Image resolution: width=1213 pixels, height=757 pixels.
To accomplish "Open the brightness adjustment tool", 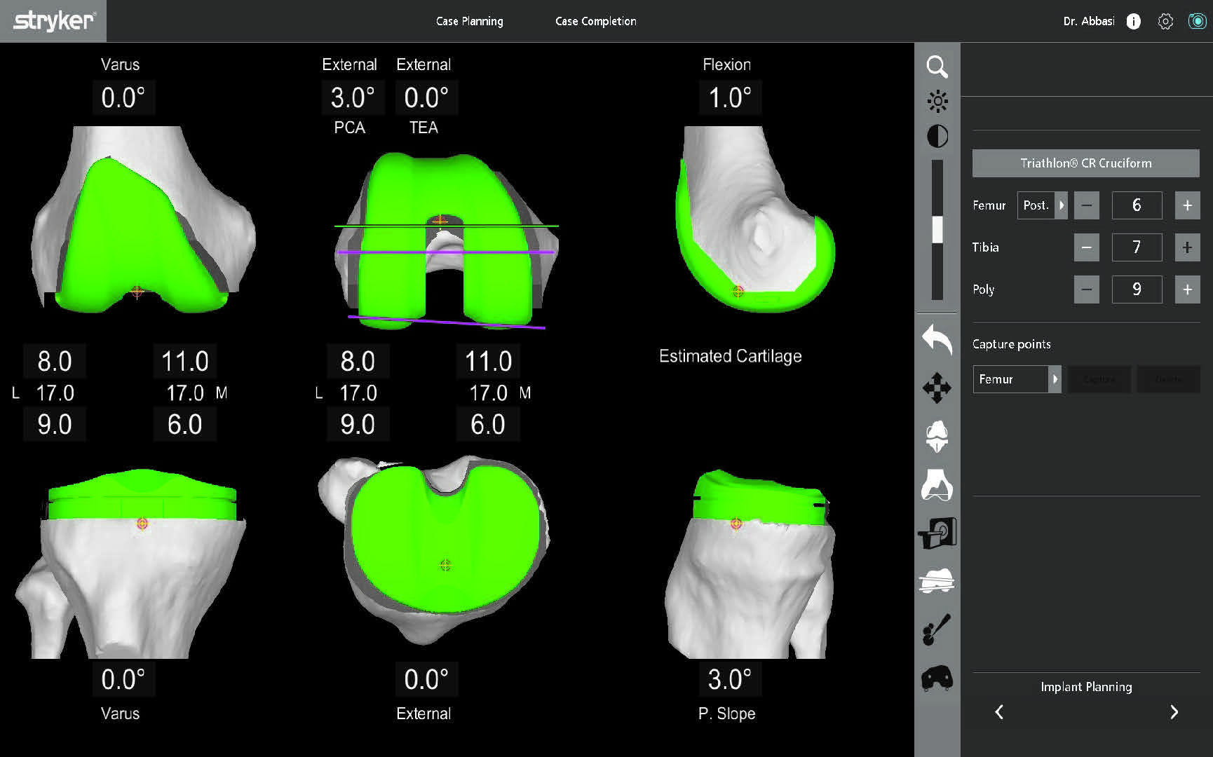I will 937,101.
